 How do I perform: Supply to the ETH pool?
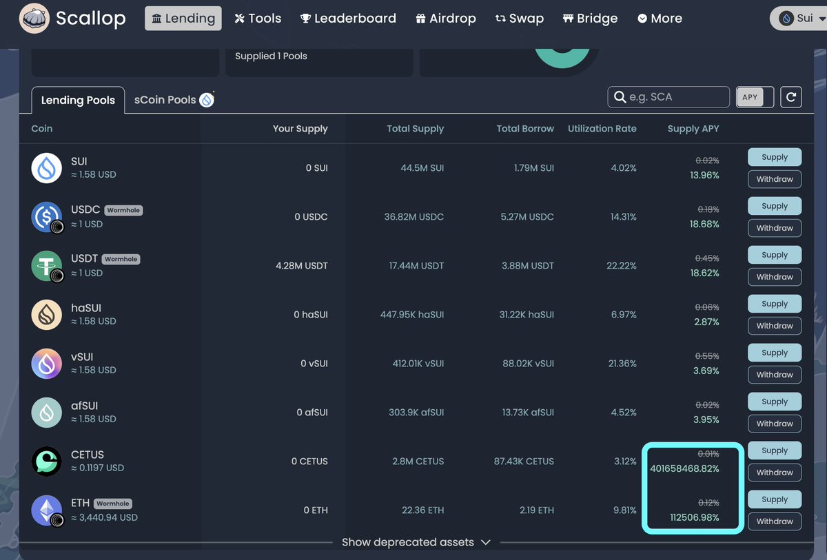click(x=775, y=499)
